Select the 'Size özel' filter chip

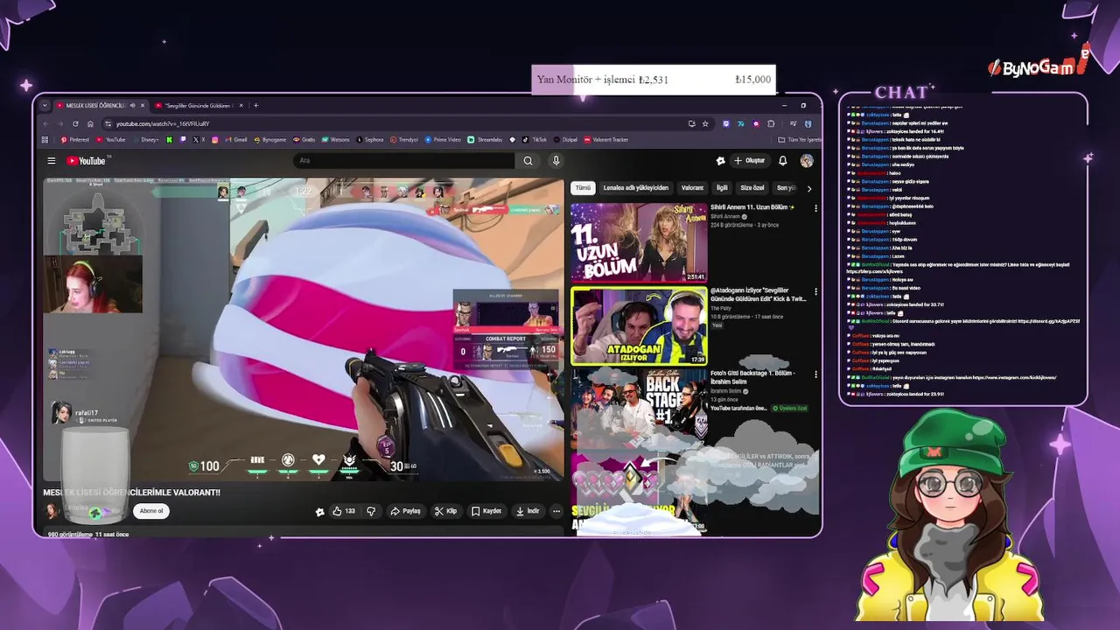[x=752, y=188]
